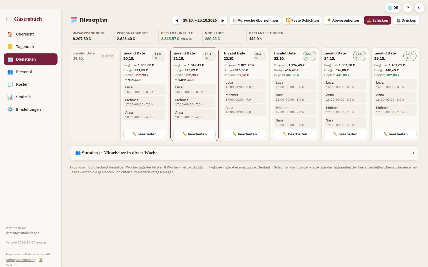
Task: Open Datenschutz link
Action: click(34, 254)
